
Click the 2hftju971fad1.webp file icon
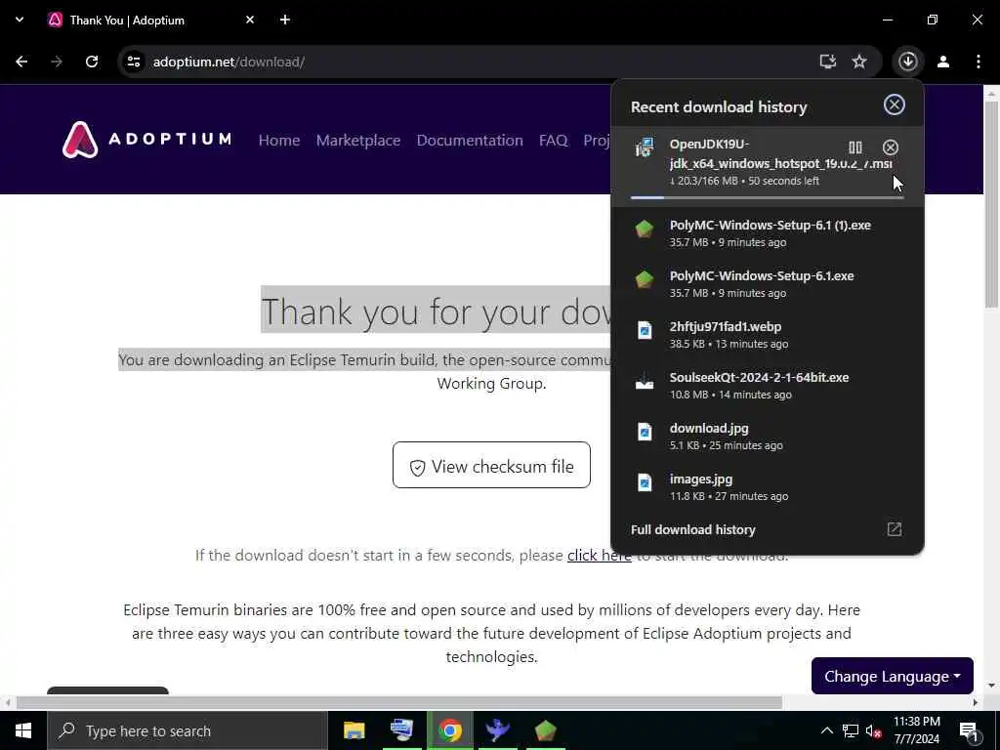pyautogui.click(x=645, y=330)
